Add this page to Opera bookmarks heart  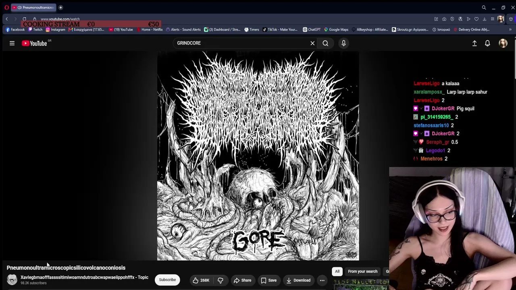point(476,19)
